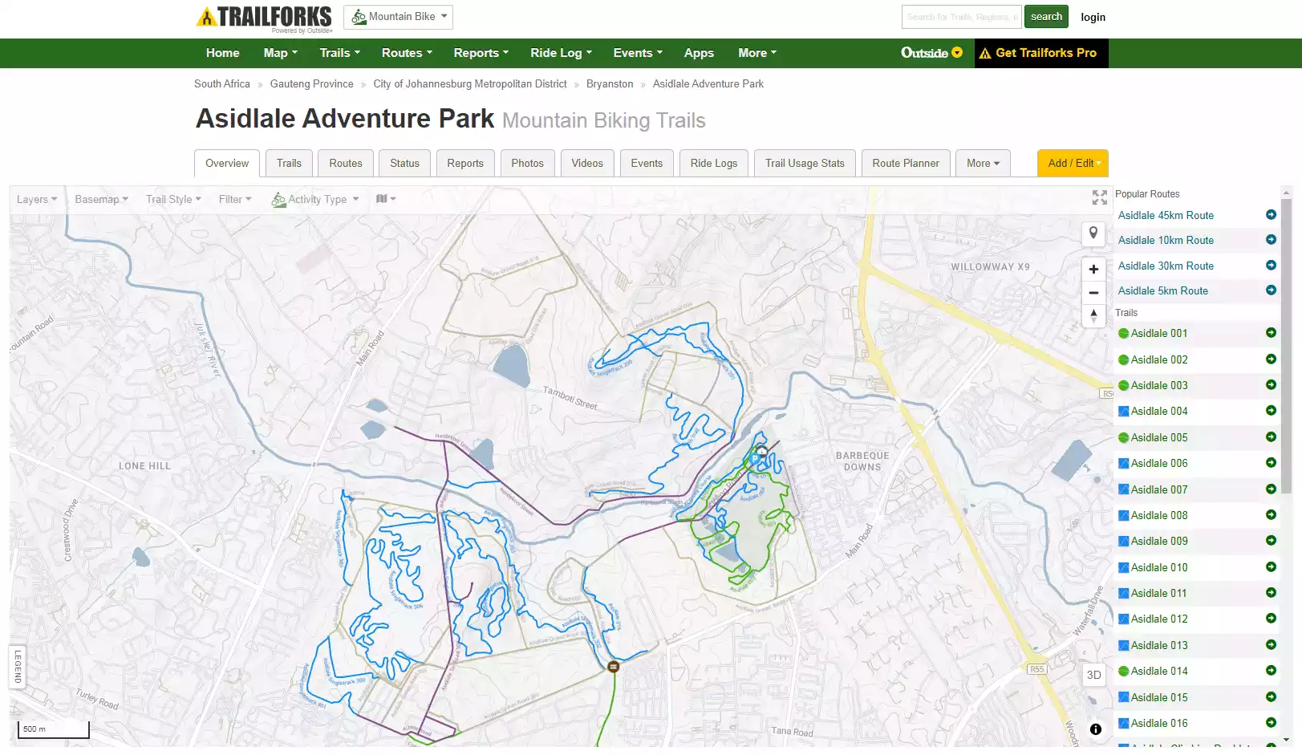Click the trail search input field

click(960, 17)
